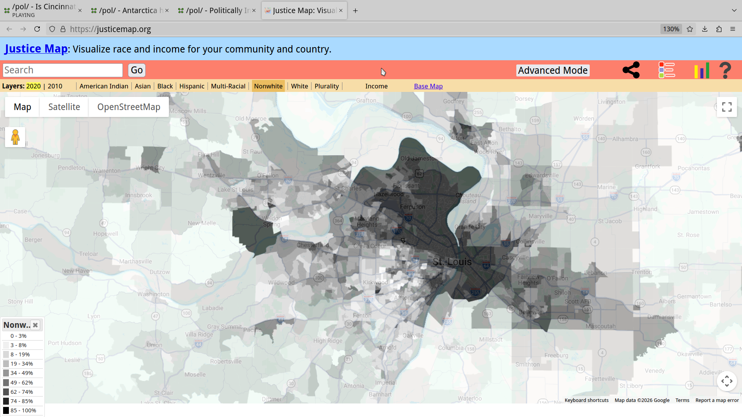The image size is (742, 417).
Task: Open the Firefox application menu
Action: pos(732,29)
